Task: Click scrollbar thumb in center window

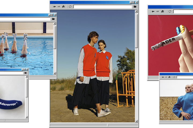Action: point(136,31)
